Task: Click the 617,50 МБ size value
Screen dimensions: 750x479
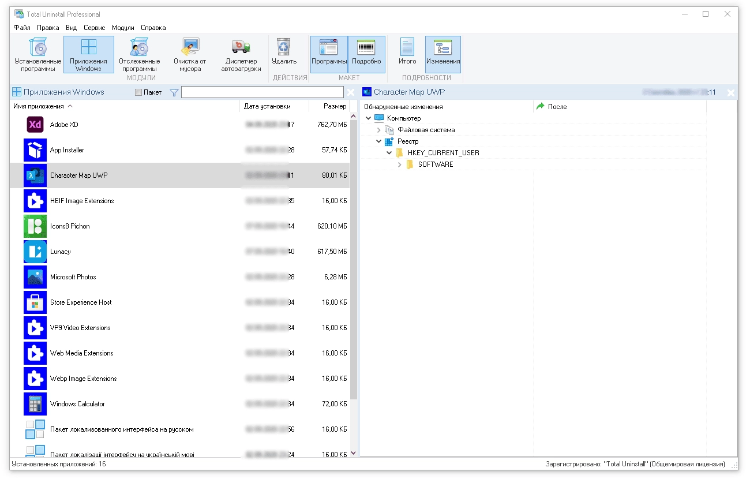Action: pos(332,252)
